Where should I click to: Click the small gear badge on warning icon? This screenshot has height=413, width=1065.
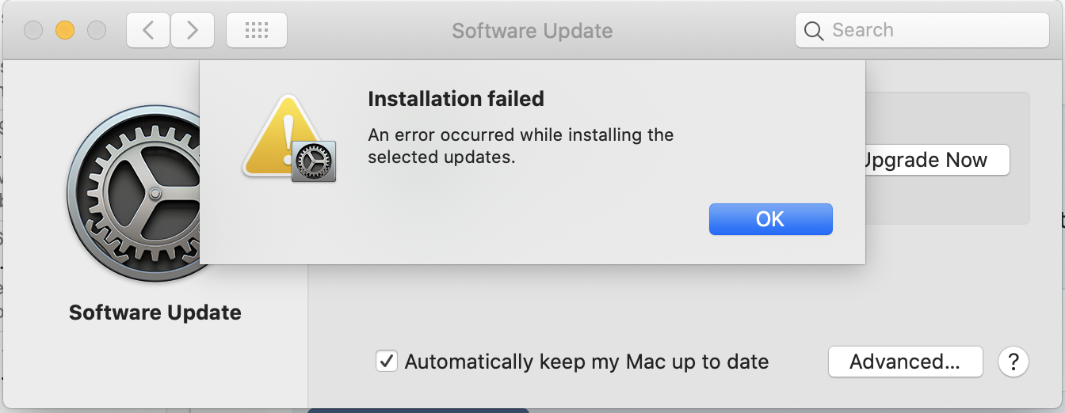pyautogui.click(x=314, y=161)
